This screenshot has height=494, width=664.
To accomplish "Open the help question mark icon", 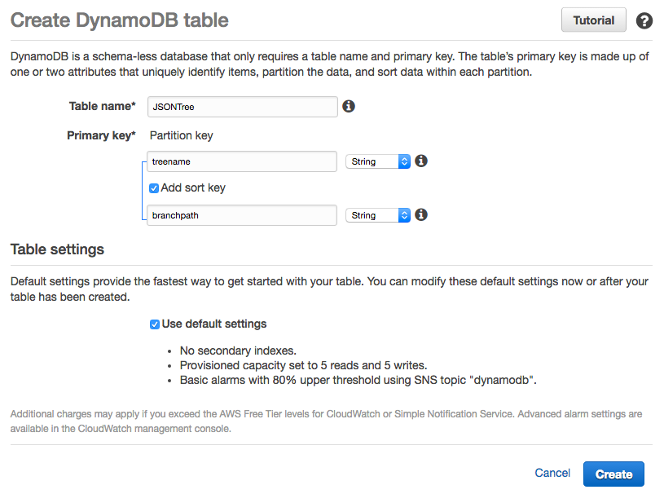I will tap(644, 20).
